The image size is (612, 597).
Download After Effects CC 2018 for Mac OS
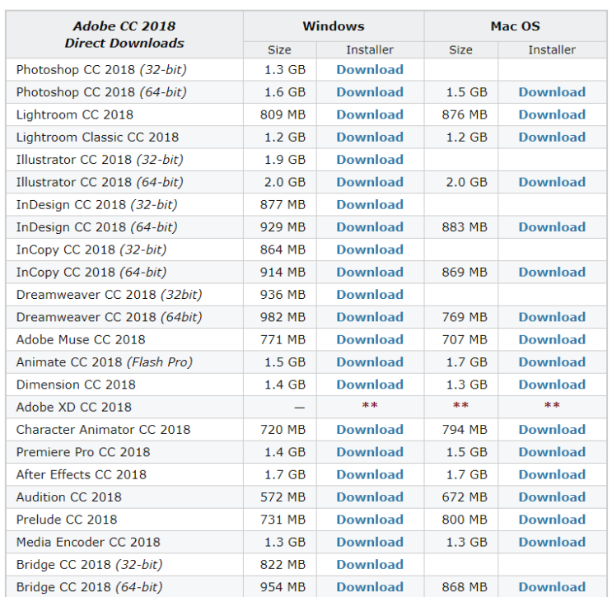552,474
